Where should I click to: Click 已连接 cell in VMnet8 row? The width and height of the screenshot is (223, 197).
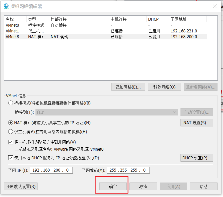click(x=117, y=37)
